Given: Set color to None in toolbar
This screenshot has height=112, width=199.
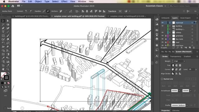Looking at the screenshot, I should click(x=8, y=83).
